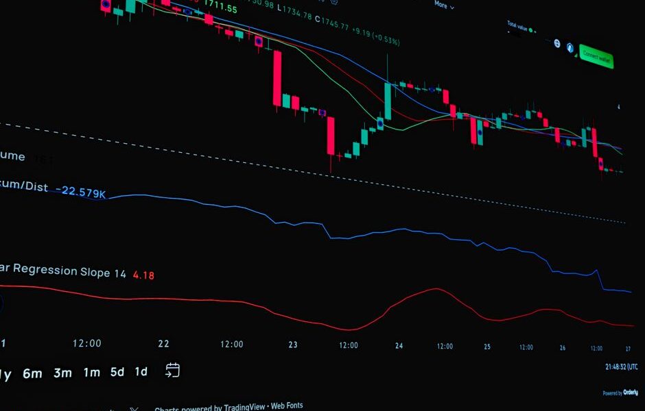Select the 3m time range
Viewport: 645px width, 411px height.
[62, 373]
